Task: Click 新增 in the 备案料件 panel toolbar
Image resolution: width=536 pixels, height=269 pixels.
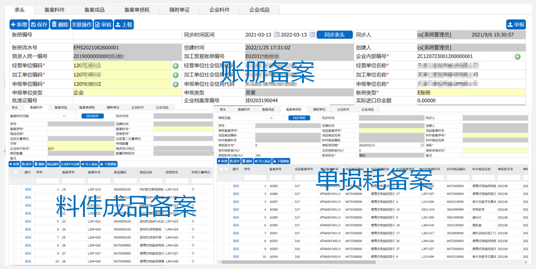Action: [15, 164]
